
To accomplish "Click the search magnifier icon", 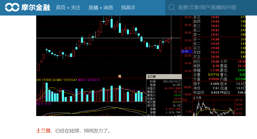I will point(172,7).
